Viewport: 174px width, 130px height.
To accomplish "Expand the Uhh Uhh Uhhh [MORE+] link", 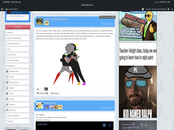I will 22,16.
